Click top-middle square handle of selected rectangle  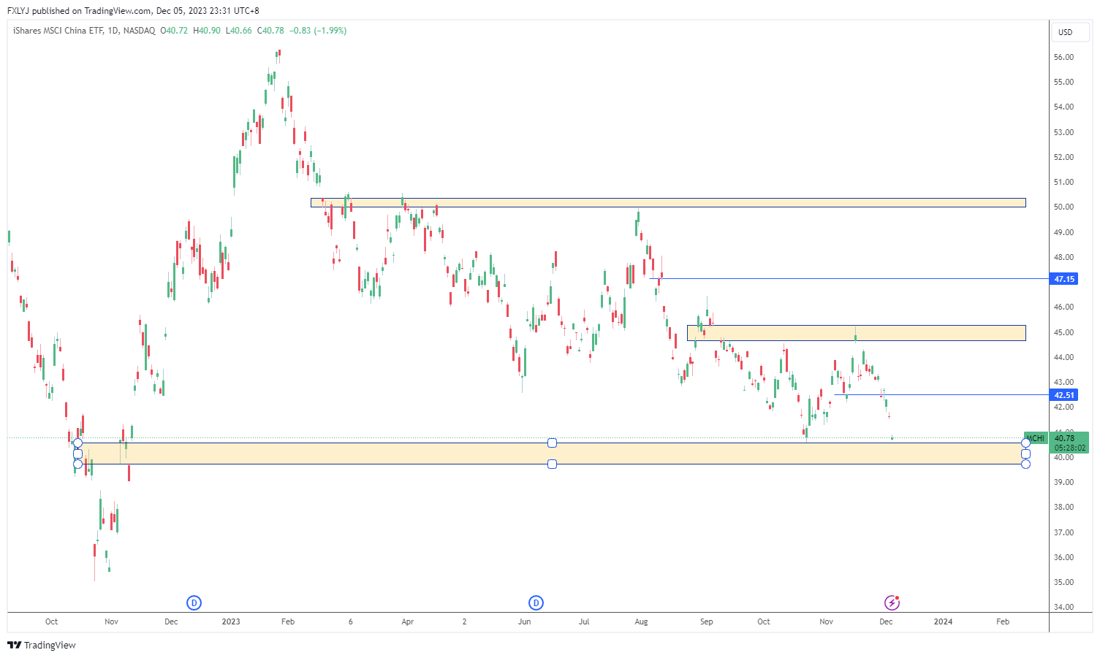point(552,443)
